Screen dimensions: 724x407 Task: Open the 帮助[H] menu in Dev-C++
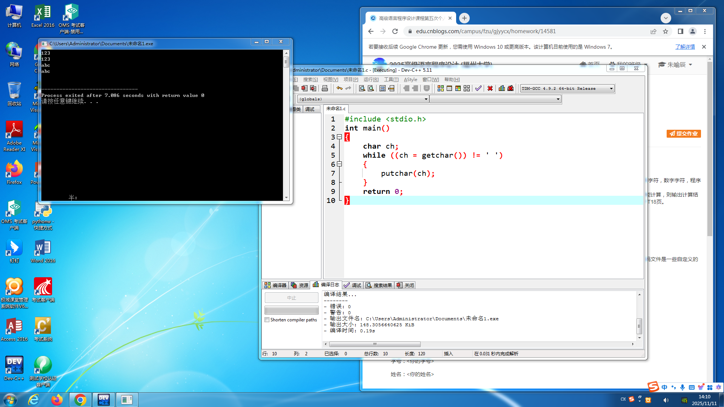452,80
